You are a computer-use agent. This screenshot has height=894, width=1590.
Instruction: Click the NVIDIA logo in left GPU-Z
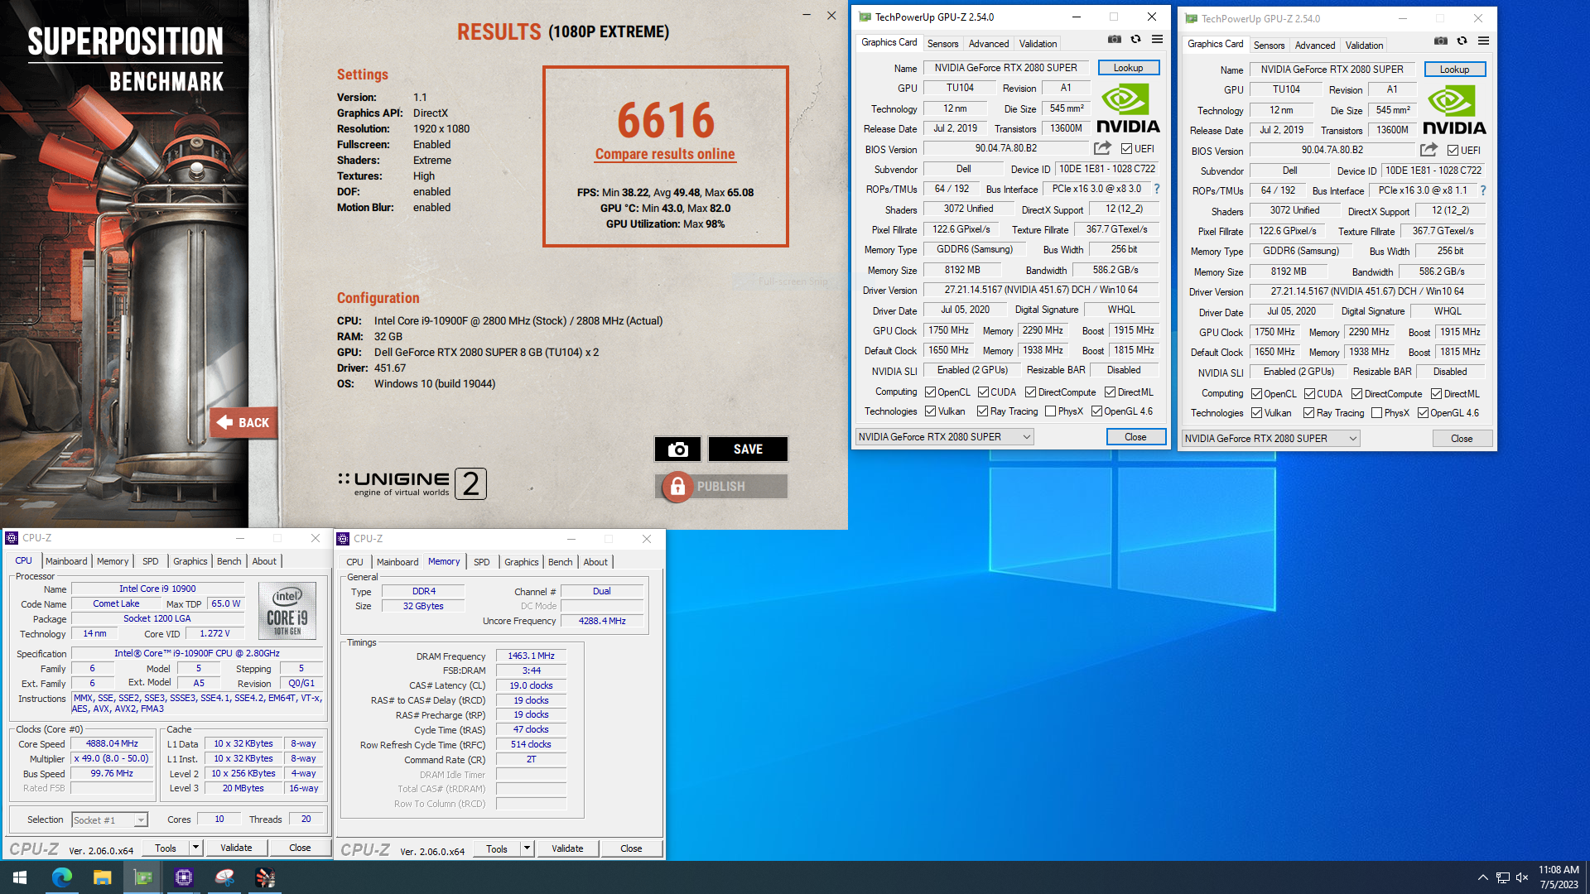point(1128,109)
